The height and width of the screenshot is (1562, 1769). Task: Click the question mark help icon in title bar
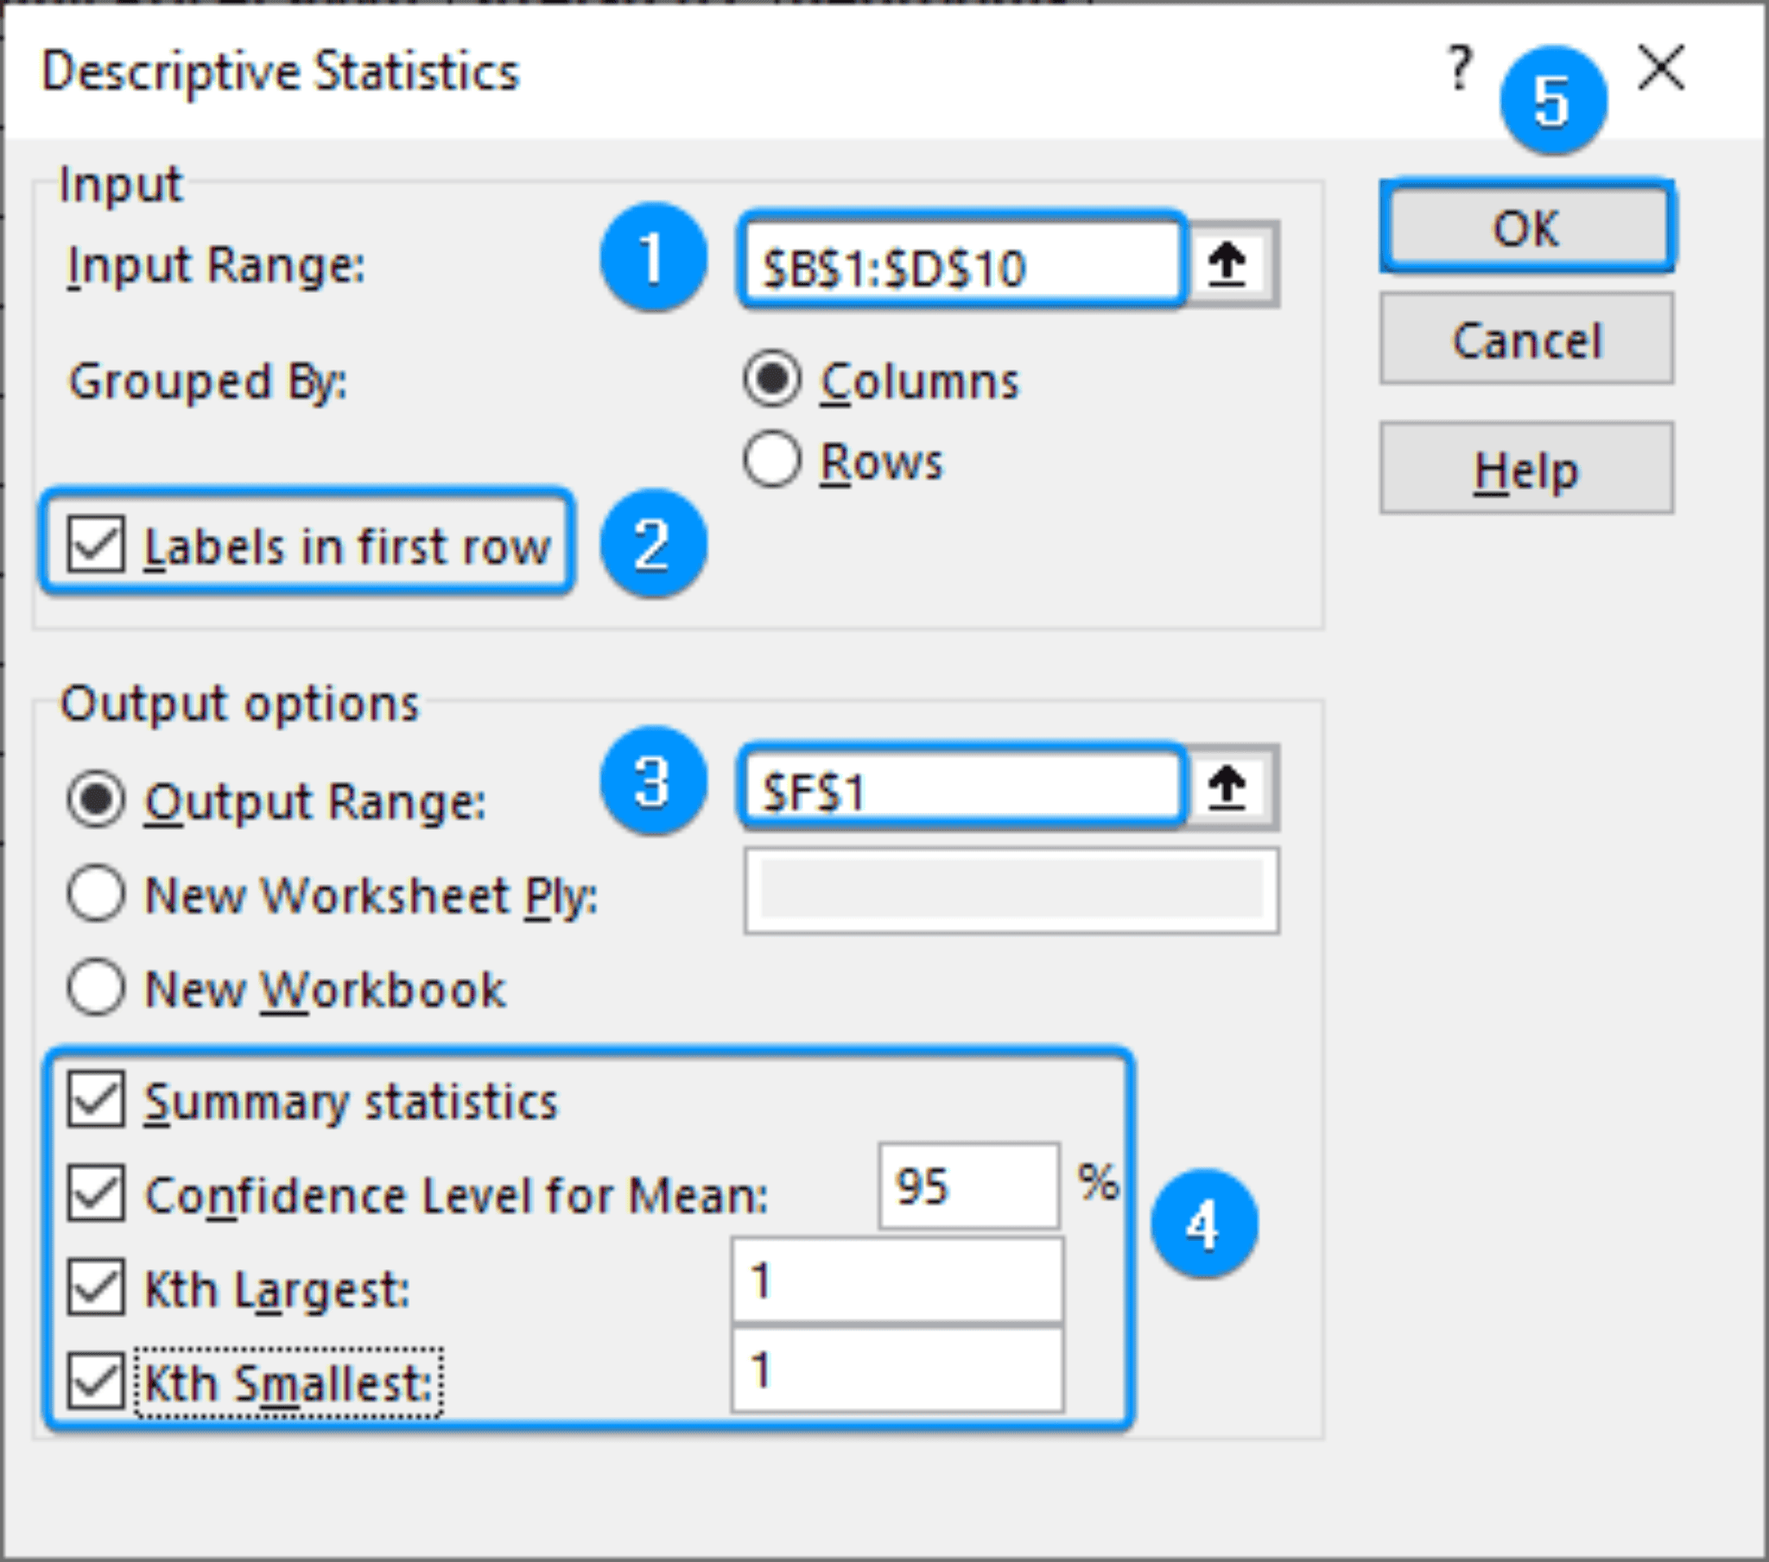(x=1459, y=69)
